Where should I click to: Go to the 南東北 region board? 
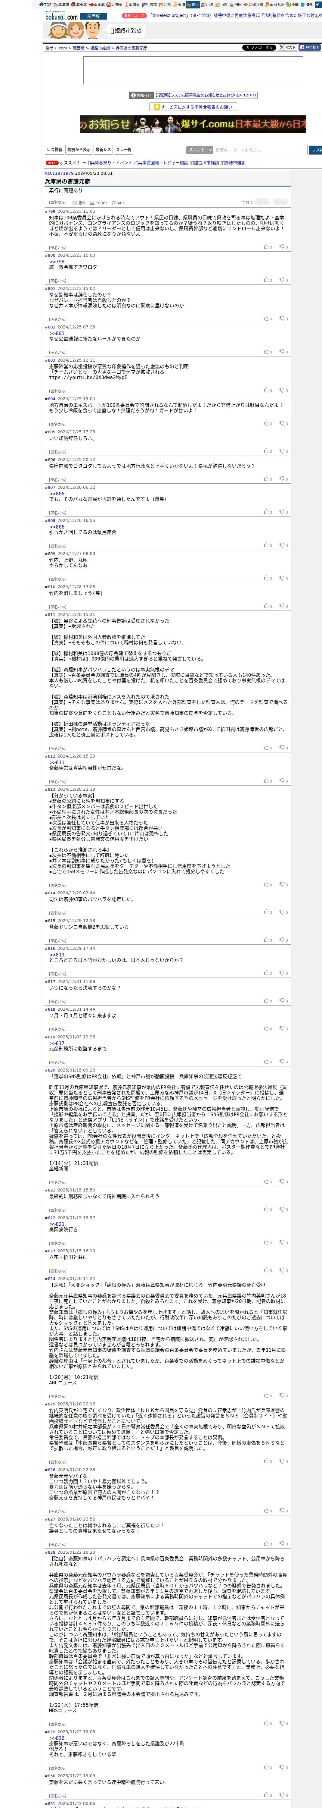click(97, 4)
